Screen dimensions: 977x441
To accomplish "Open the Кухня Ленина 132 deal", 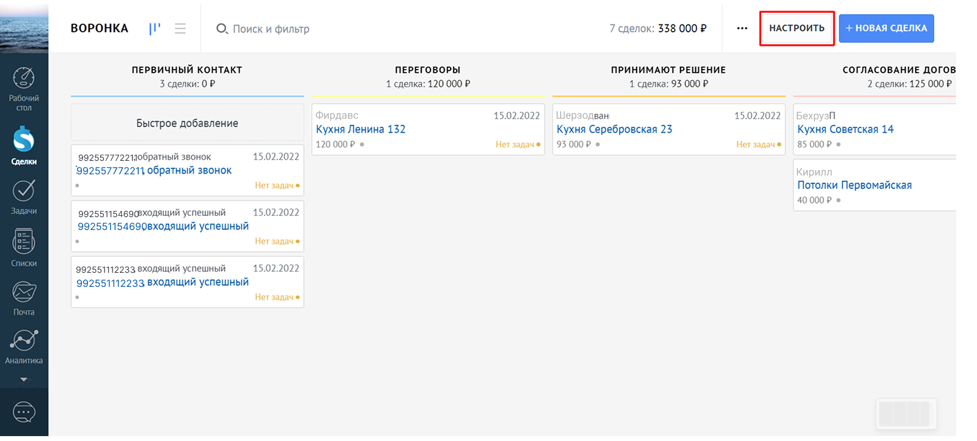I will pyautogui.click(x=360, y=129).
